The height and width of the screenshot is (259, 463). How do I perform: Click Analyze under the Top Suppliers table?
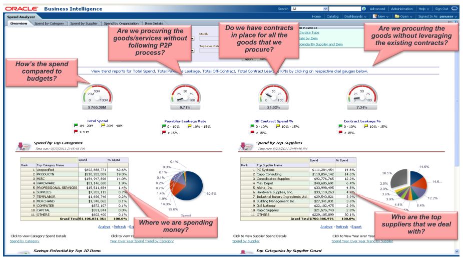[326, 227]
